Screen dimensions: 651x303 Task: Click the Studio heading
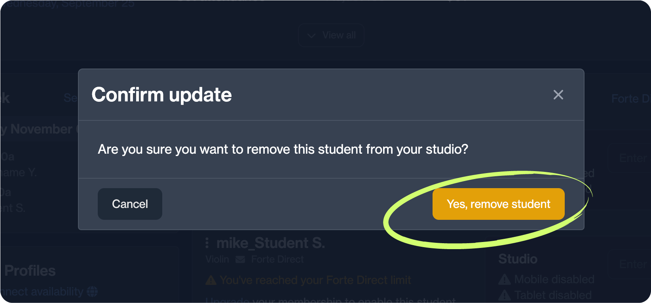(x=518, y=259)
